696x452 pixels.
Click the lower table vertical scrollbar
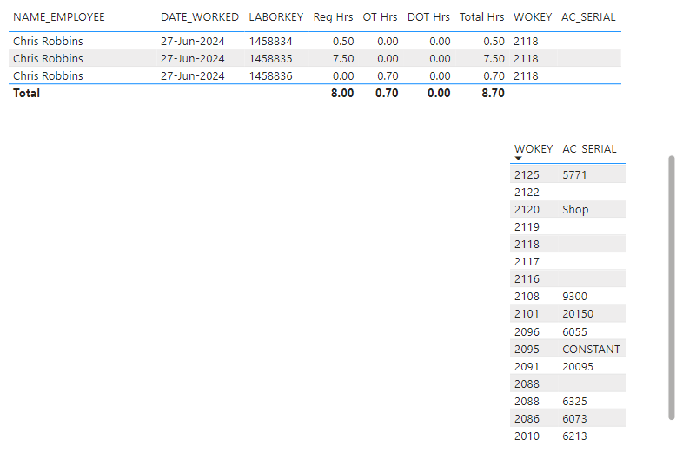(672, 287)
